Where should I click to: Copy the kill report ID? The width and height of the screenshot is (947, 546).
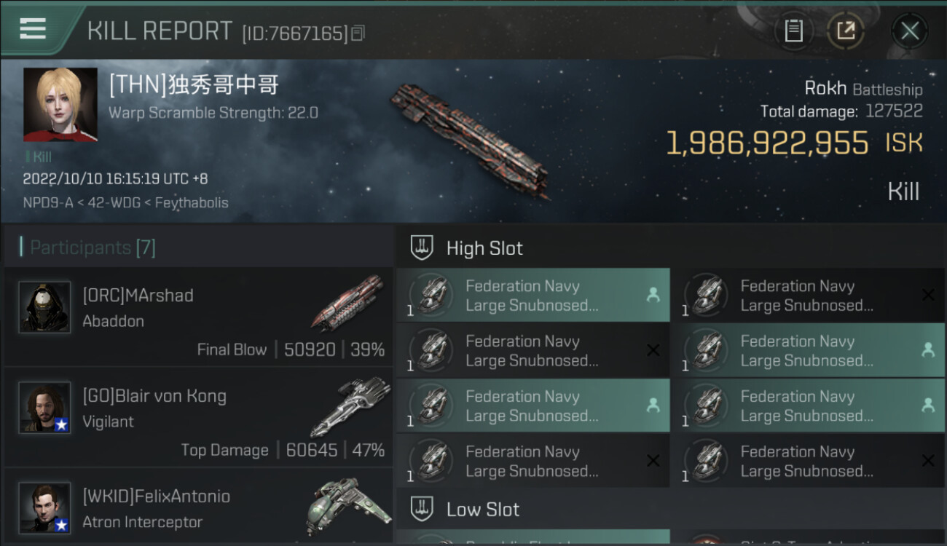[x=358, y=33]
